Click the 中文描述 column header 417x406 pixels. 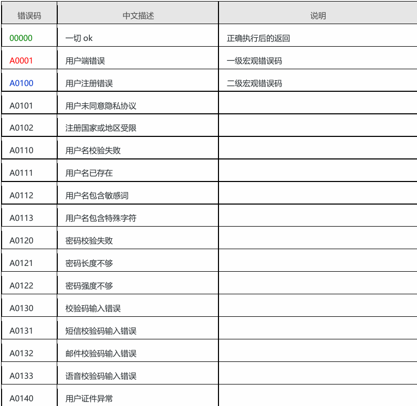click(x=138, y=16)
